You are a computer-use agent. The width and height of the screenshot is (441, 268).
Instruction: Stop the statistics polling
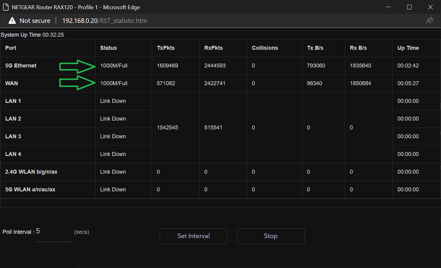click(270, 236)
